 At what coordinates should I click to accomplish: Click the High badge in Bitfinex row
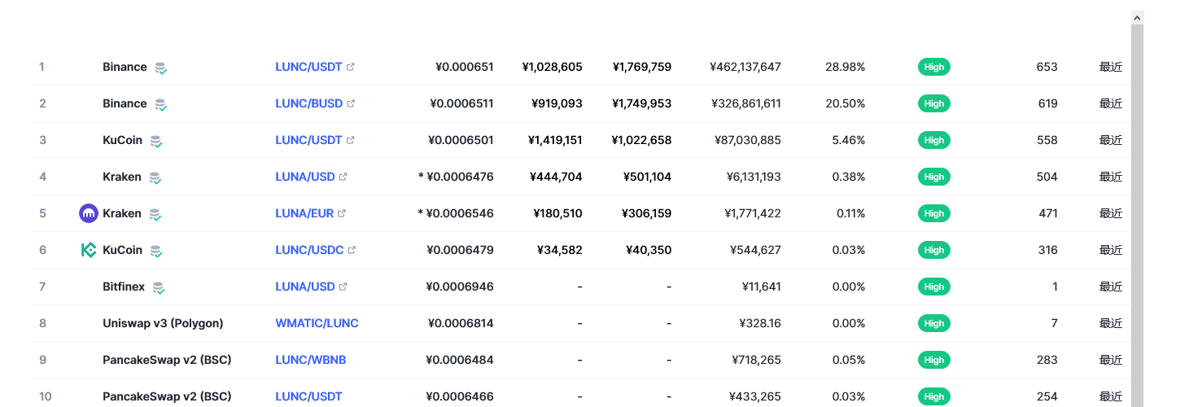[x=934, y=287]
